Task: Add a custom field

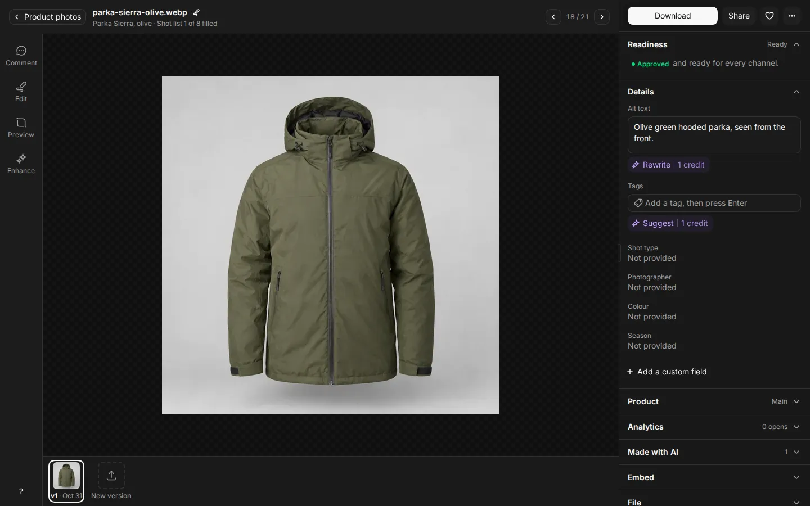Action: tap(667, 372)
